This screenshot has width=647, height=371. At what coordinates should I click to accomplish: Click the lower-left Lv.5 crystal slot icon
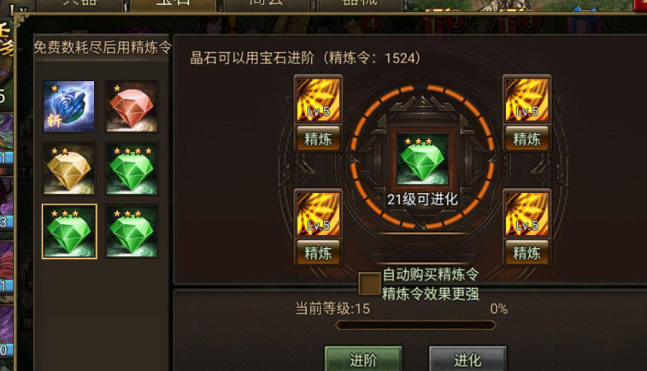click(x=318, y=214)
